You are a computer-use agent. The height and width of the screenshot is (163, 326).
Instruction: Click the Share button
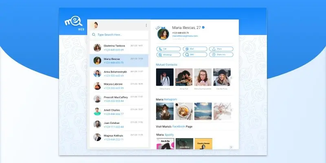(x=221, y=49)
